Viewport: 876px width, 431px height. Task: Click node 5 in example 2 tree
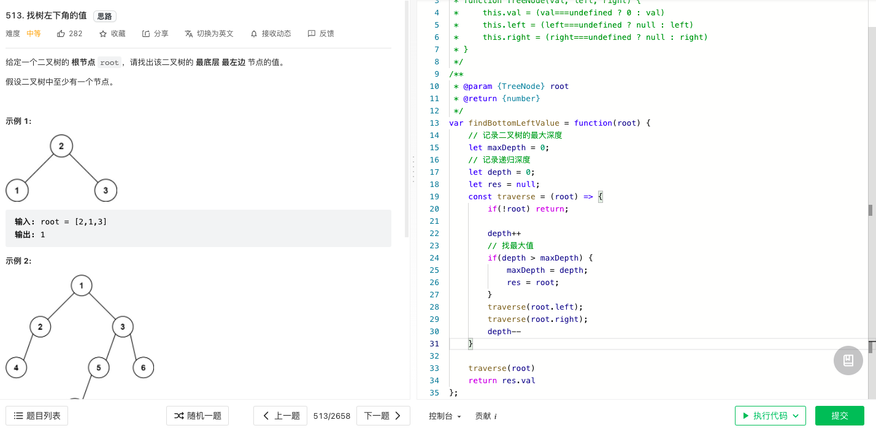coord(98,367)
